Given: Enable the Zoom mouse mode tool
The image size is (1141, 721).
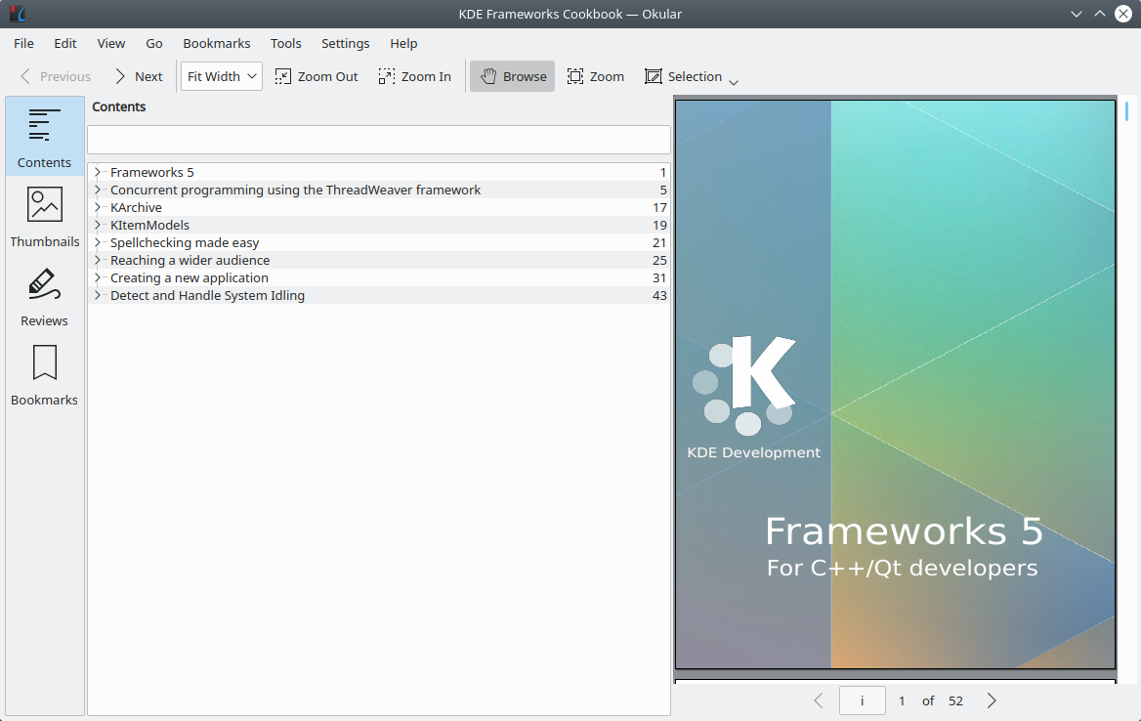Looking at the screenshot, I should point(595,76).
